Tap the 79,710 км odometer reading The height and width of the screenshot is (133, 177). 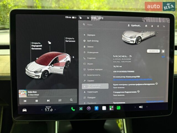pyautogui.click(x=117, y=66)
